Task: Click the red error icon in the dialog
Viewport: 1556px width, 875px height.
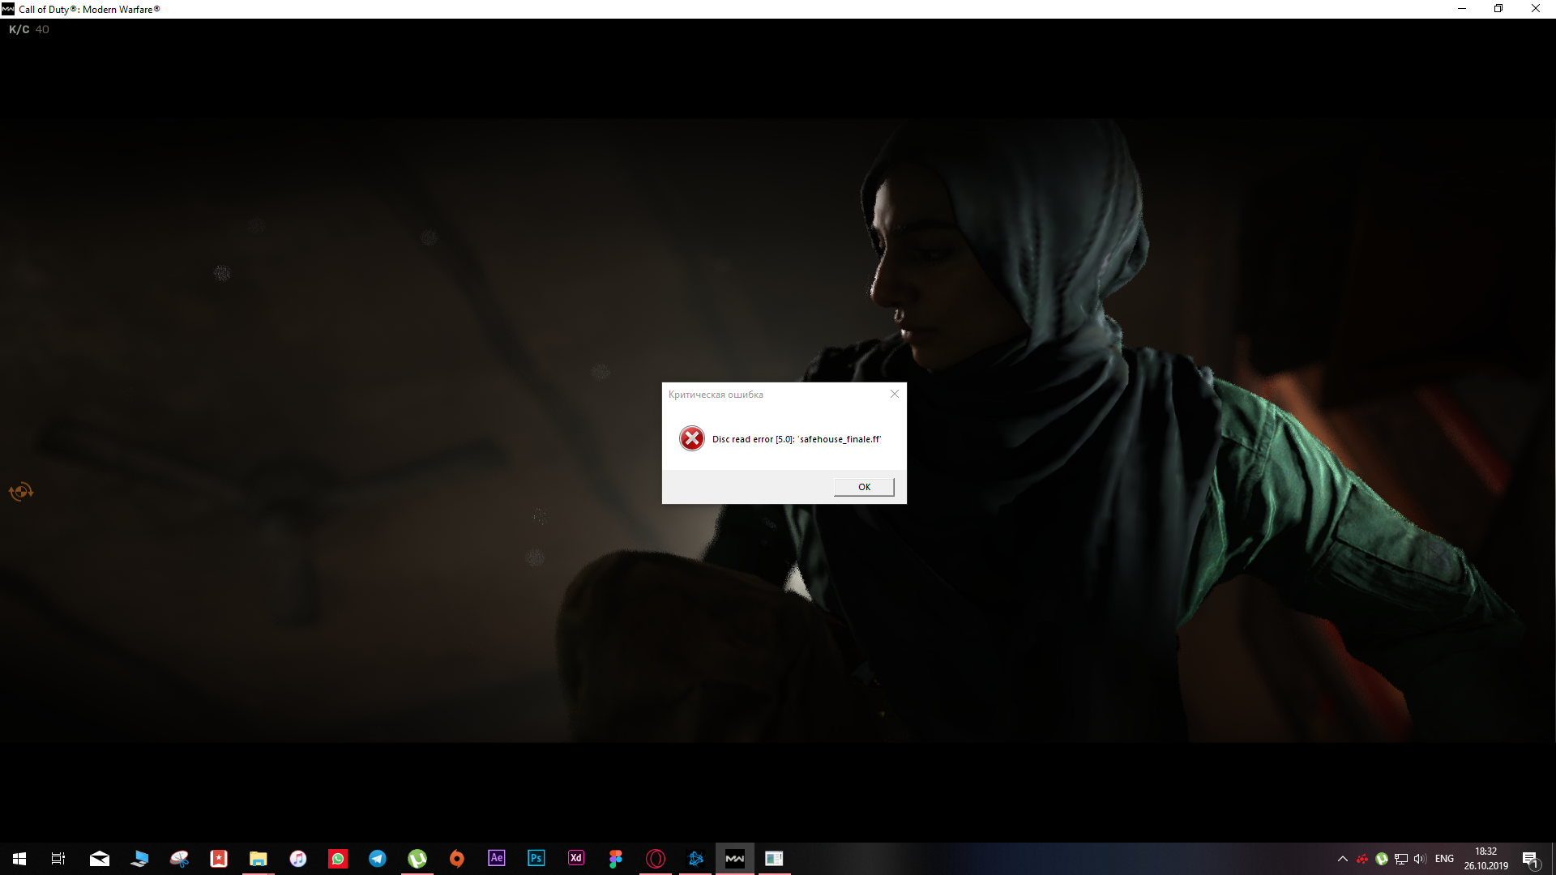Action: [x=691, y=438]
